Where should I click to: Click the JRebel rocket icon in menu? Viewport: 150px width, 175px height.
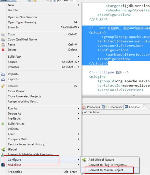(3, 149)
